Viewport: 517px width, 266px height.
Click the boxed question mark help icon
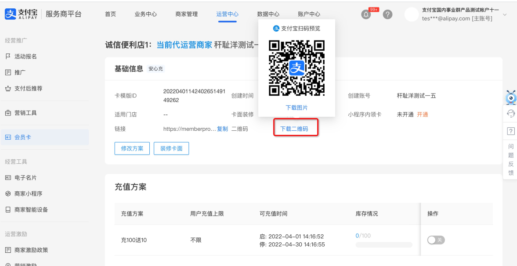[x=511, y=131]
